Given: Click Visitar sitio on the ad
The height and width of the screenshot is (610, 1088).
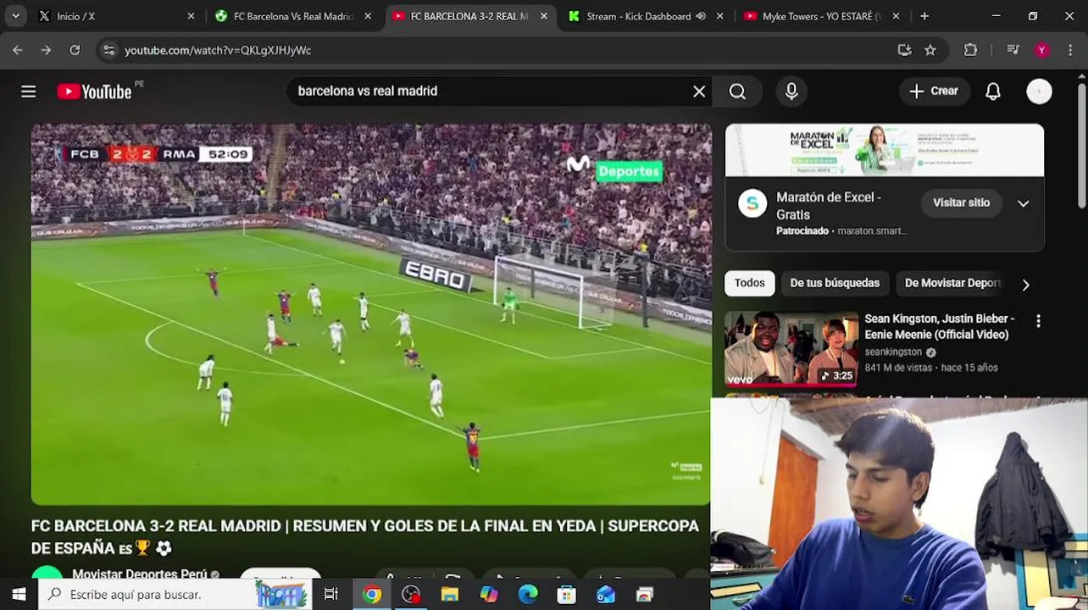Looking at the screenshot, I should pos(961,202).
